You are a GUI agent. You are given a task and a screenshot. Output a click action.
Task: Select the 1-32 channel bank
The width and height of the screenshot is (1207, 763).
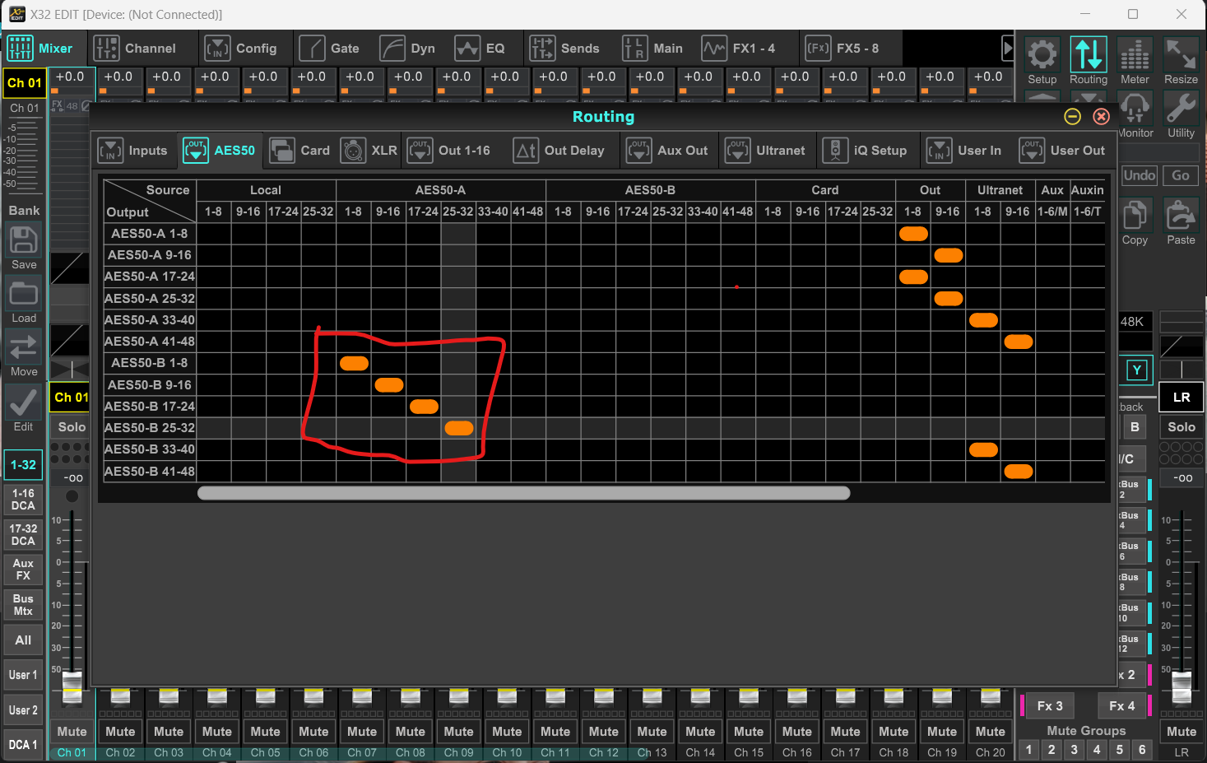[x=23, y=465]
